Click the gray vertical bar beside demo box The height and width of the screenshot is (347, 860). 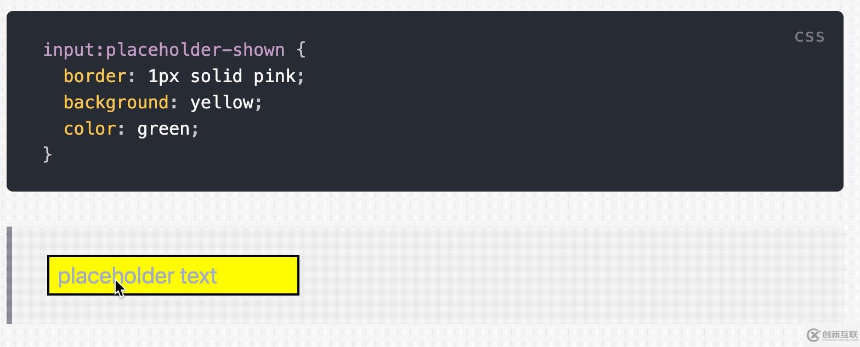point(9,275)
